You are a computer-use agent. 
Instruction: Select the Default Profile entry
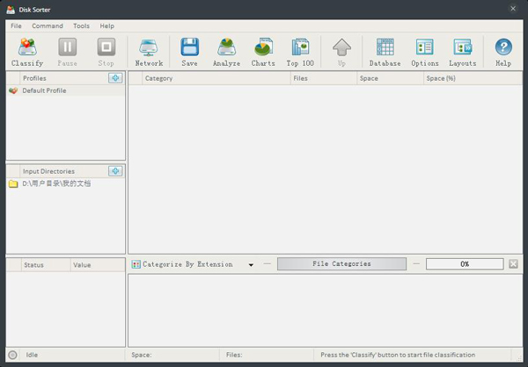66,90
